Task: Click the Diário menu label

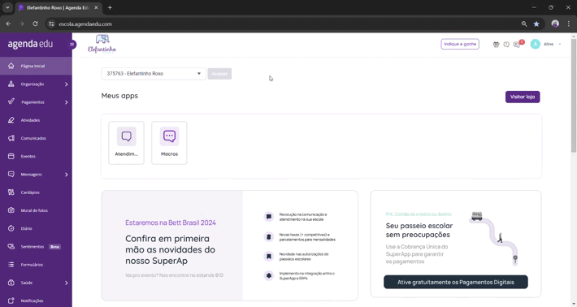Action: tap(26, 229)
